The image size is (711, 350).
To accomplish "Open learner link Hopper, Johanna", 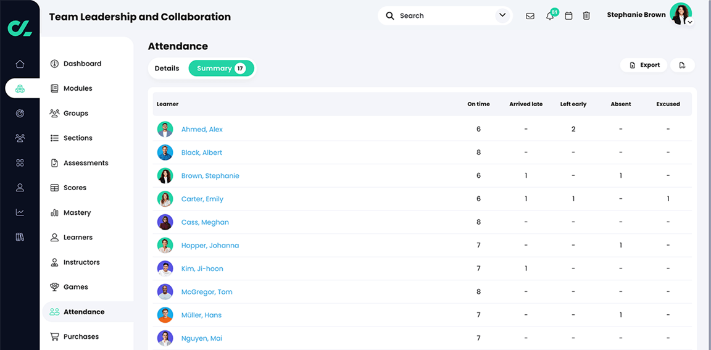I will tap(210, 245).
